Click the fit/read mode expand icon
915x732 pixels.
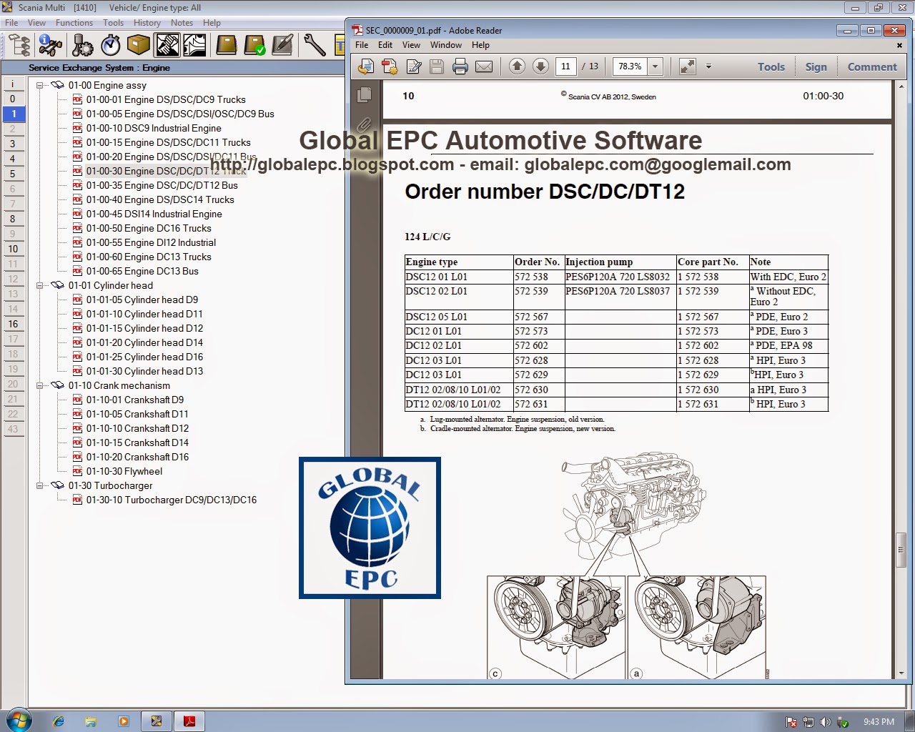[x=688, y=66]
